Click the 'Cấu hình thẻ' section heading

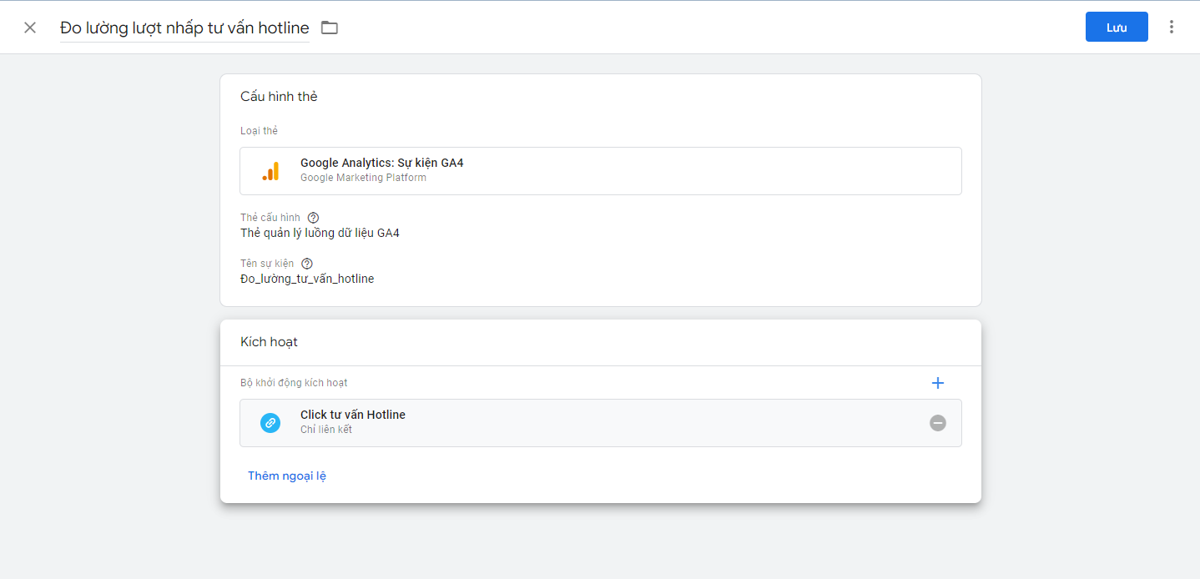[x=279, y=97]
